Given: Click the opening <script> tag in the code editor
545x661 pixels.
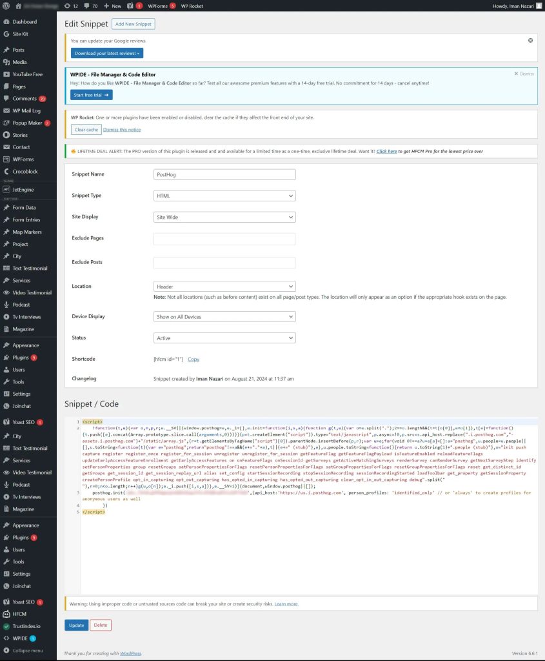Looking at the screenshot, I should pyautogui.click(x=92, y=422).
